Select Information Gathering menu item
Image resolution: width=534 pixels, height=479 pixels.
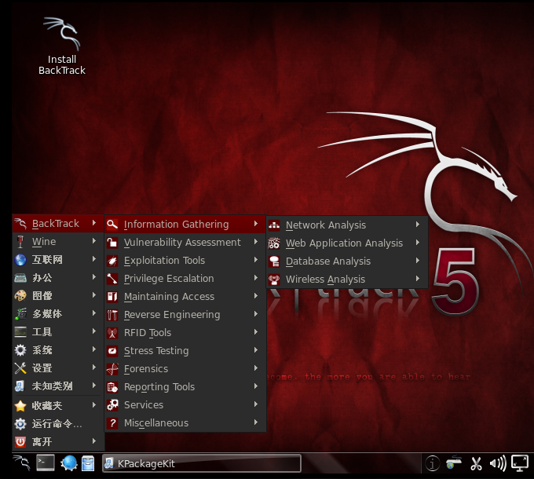(185, 225)
